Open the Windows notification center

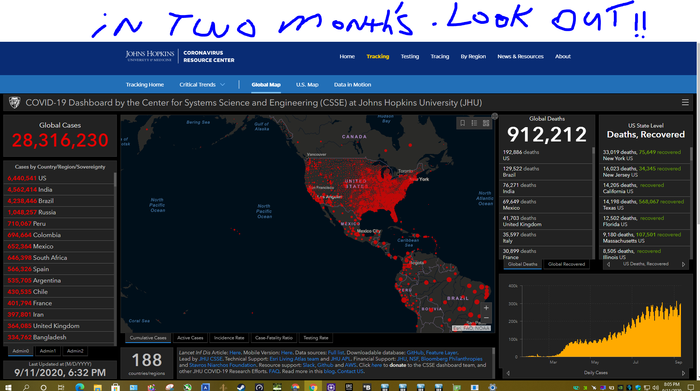(691, 387)
